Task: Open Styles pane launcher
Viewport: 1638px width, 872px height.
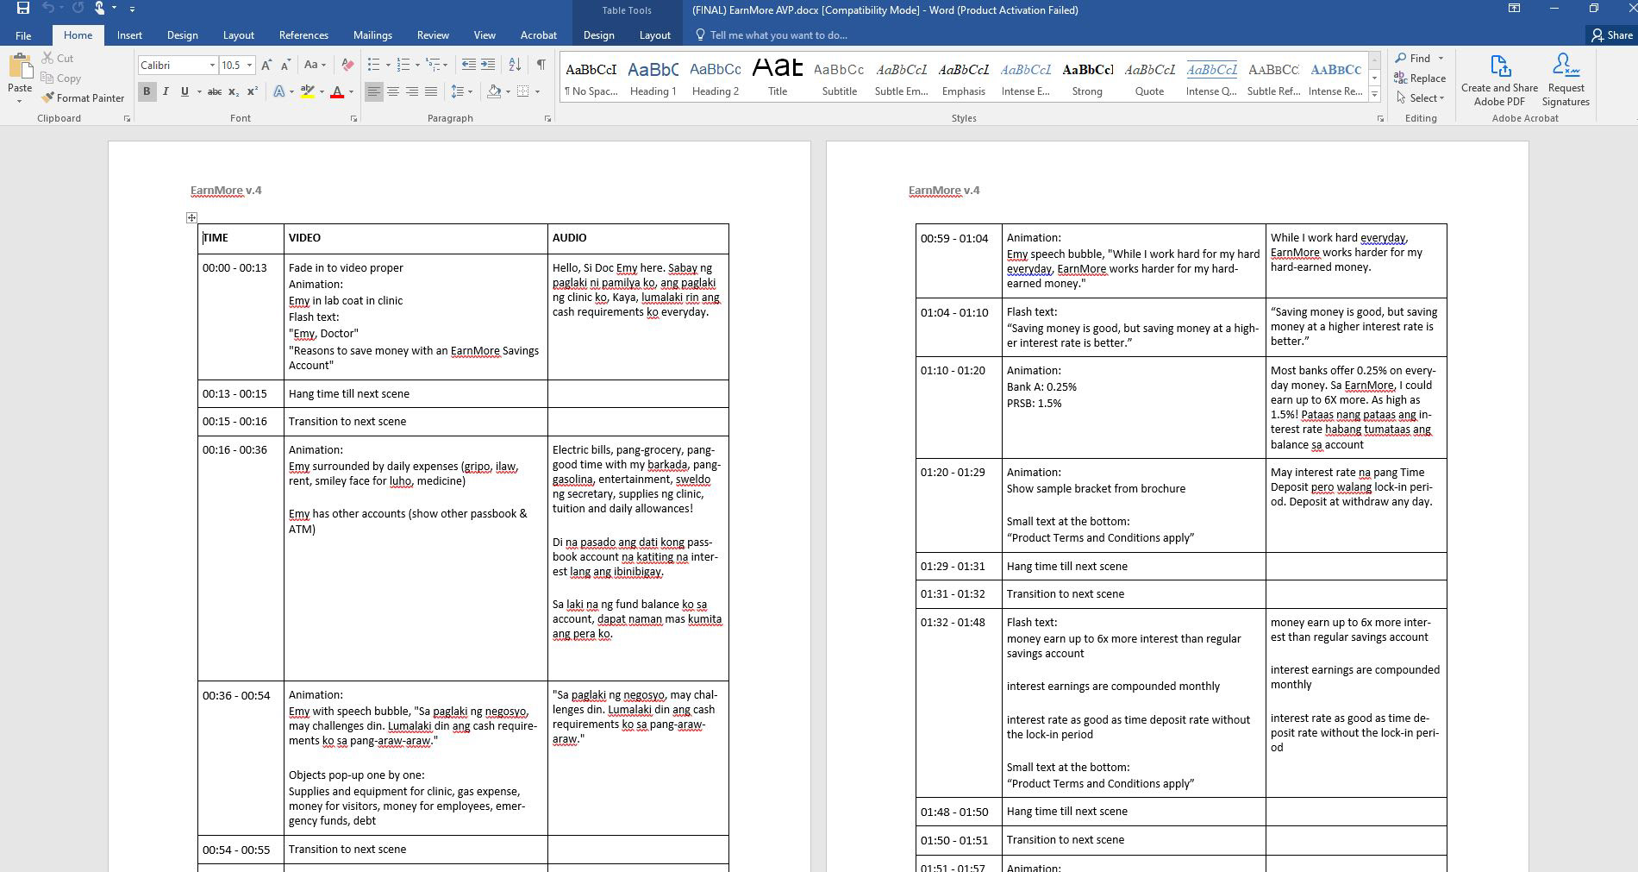Action: tap(1380, 119)
